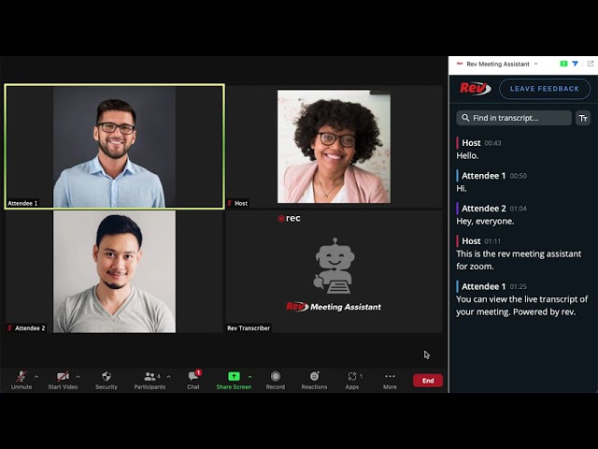Click the text size Tt icon

pyautogui.click(x=583, y=119)
